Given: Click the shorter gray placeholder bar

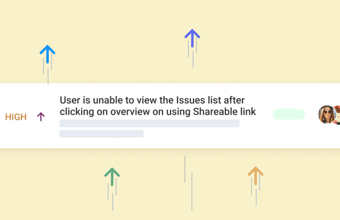Looking at the screenshot, I should (101, 134).
